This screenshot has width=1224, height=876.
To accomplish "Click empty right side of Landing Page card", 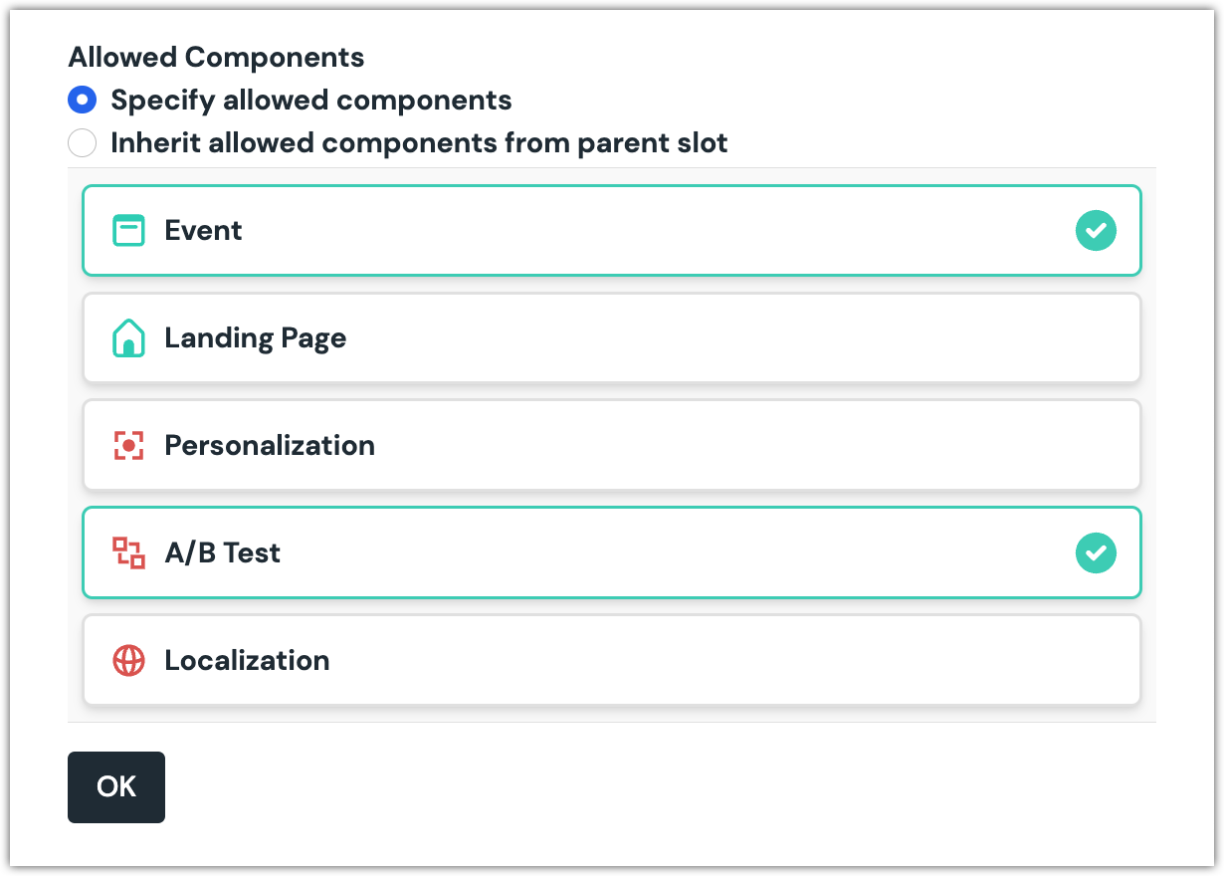I will click(896, 338).
